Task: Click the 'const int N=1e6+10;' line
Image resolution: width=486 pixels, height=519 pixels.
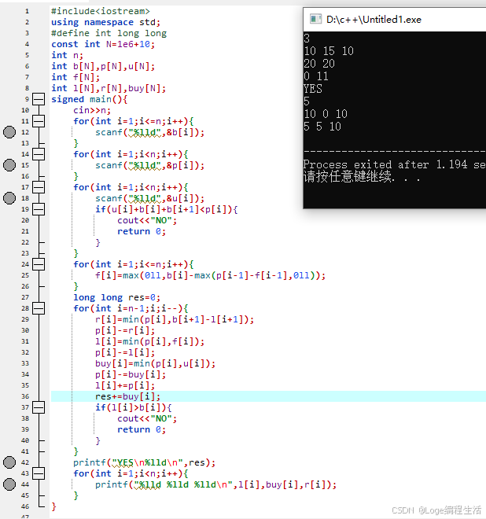Action: pyautogui.click(x=103, y=44)
